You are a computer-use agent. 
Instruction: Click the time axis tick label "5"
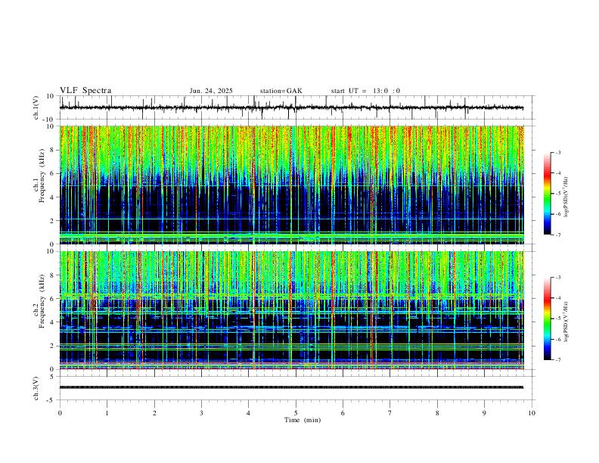pos(296,413)
